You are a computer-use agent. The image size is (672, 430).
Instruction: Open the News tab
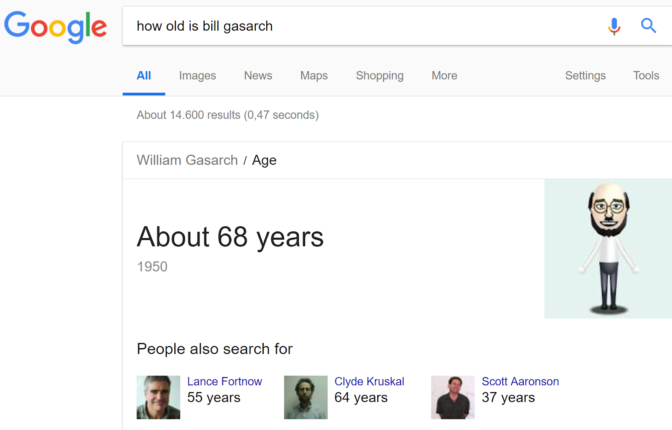(258, 76)
